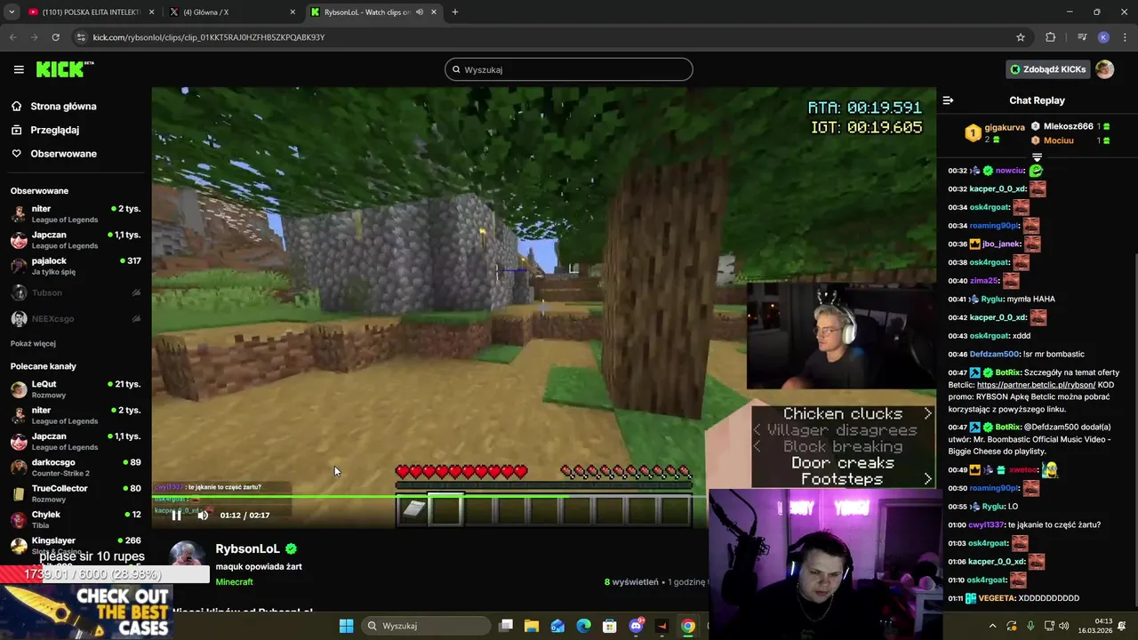Open followed channel niter
1138x640 pixels.
coord(76,213)
